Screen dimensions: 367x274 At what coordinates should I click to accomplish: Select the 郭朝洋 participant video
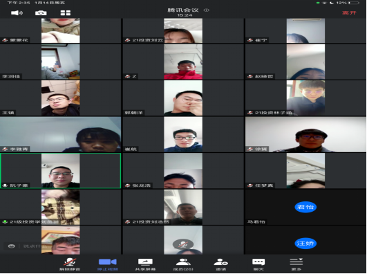click(183, 98)
